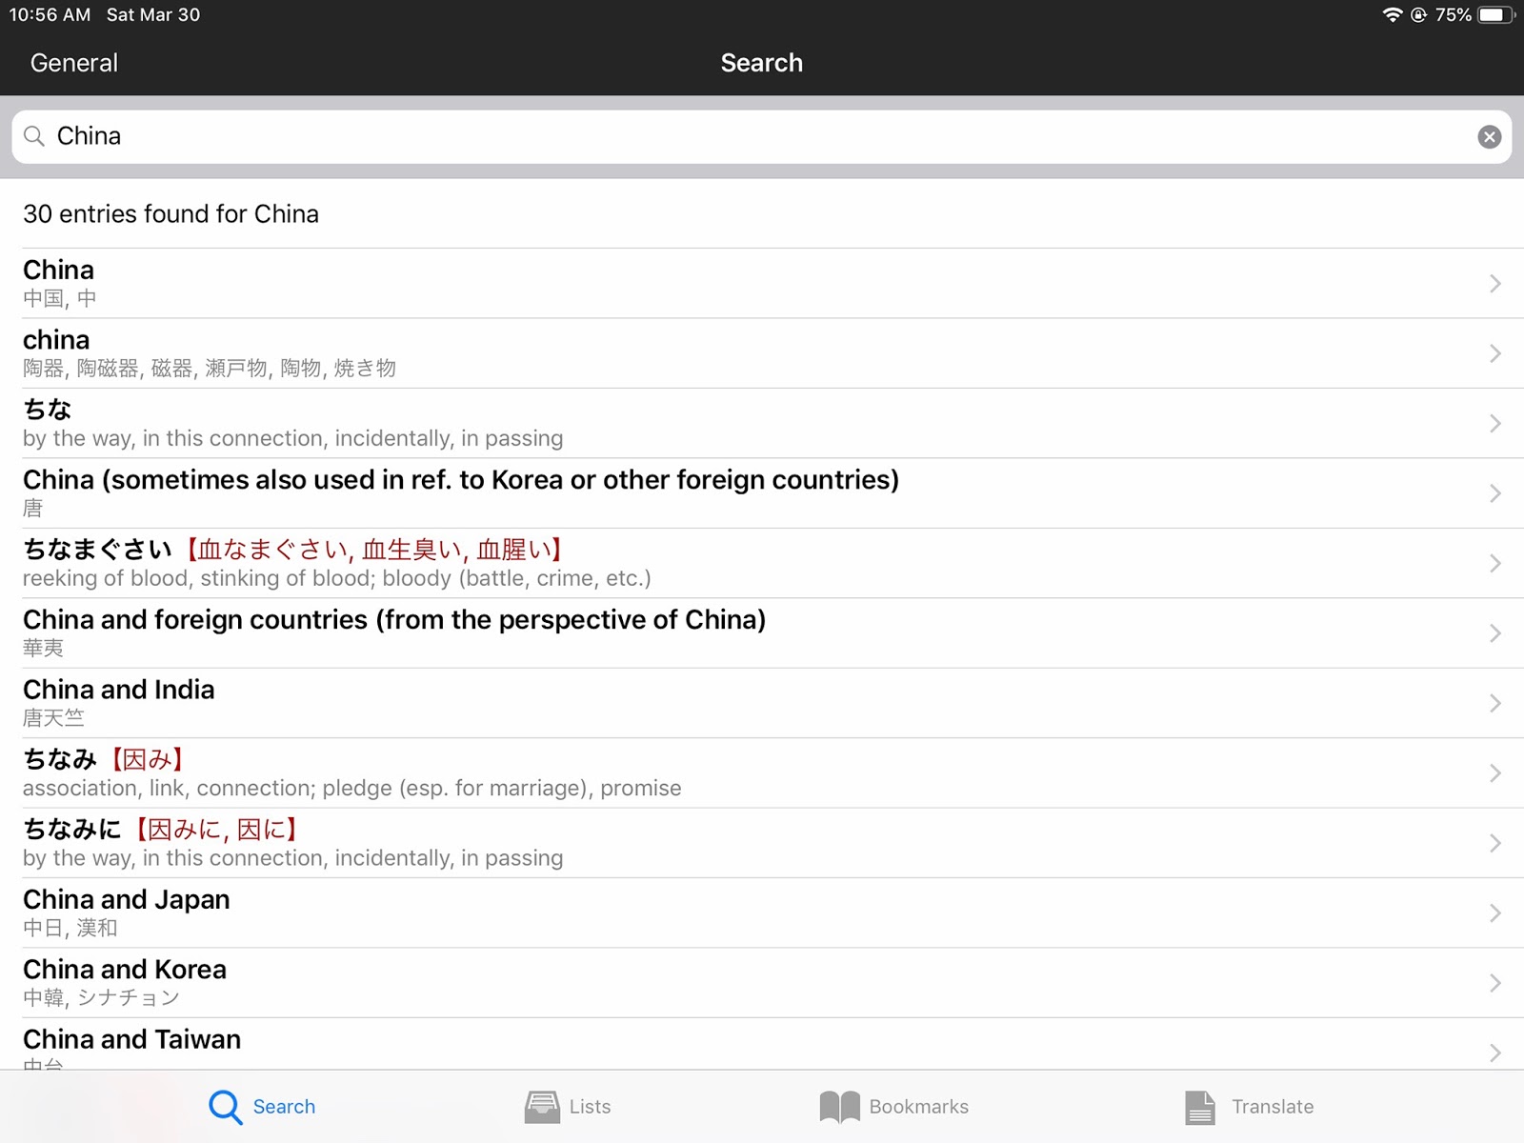This screenshot has height=1143, width=1524.
Task: Open chevron for China ref. to Korea entry
Action: 1494,493
